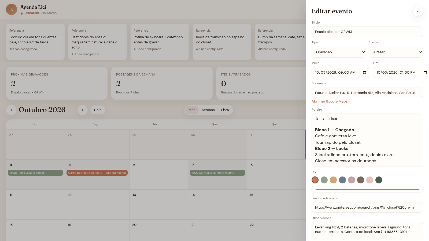Select the slate blue color swatch
The image size is (429, 241).
342,180
